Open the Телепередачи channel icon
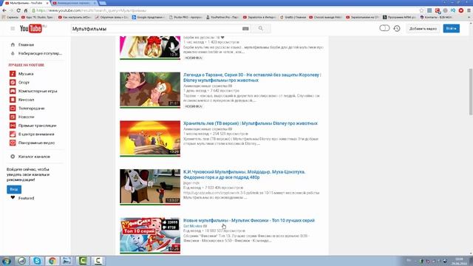 (13, 109)
